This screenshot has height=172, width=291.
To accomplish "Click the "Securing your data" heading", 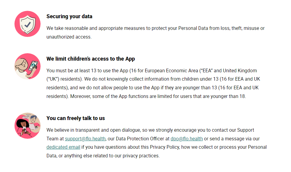I will pyautogui.click(x=69, y=16).
